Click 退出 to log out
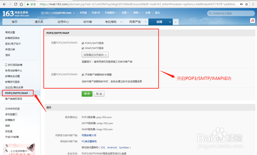Image resolution: width=257 pixels, height=155 pixels. click(157, 13)
